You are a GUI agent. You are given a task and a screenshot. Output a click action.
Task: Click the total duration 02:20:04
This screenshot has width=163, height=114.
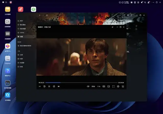pyautogui.click(x=121, y=83)
